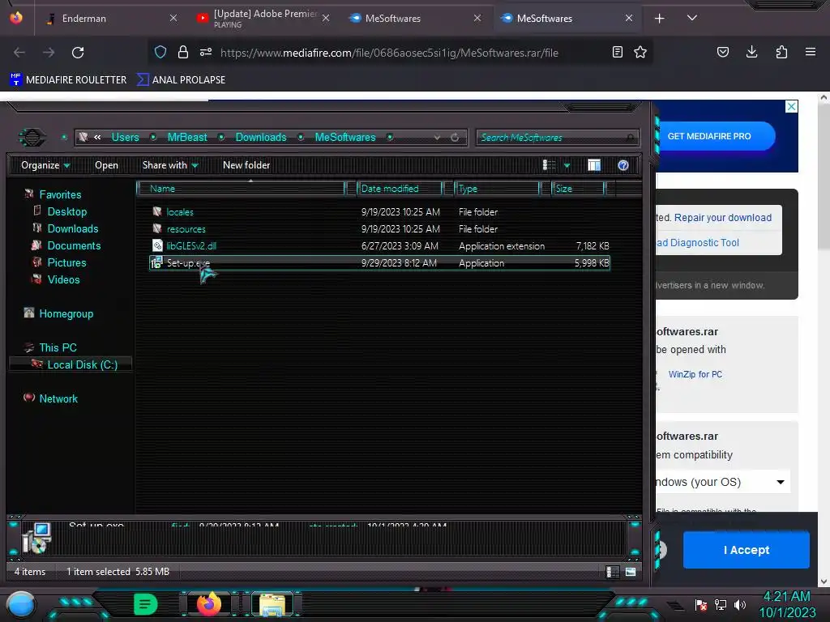Viewport: 830px width, 622px height.
Task: Click MrBeast in the explorer breadcrumb
Action: point(187,138)
